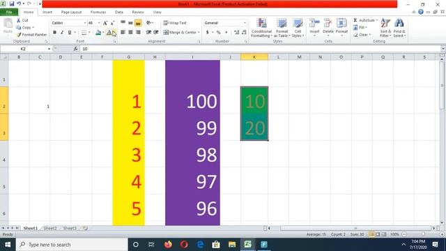Click the Name Box showing K2
Viewport: 446px width, 251px height.
click(23, 49)
